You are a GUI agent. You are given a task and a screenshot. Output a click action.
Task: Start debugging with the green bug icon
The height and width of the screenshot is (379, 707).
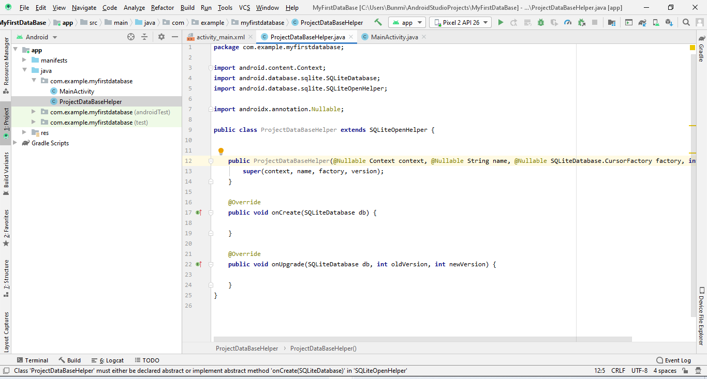(541, 23)
